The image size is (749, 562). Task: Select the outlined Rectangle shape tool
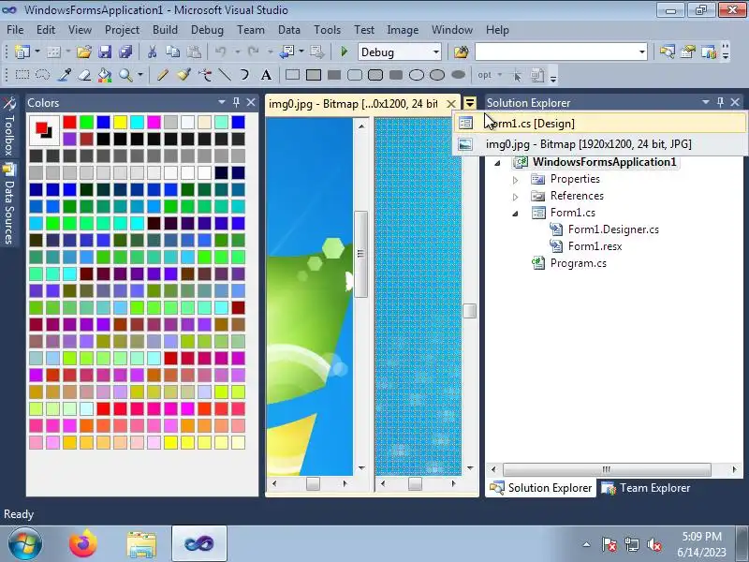[292, 75]
